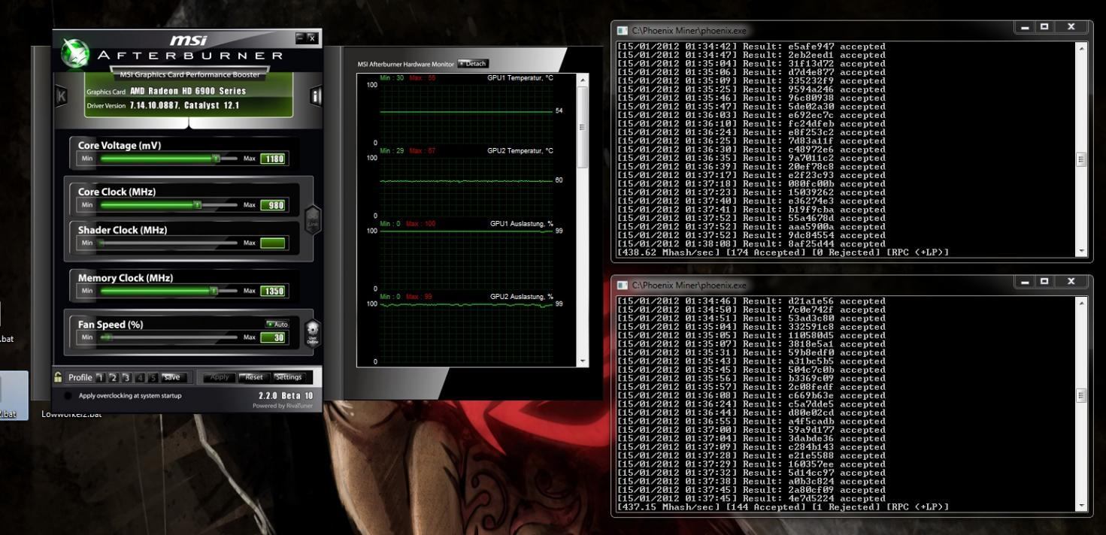Image resolution: width=1106 pixels, height=535 pixels.
Task: Launch Kombustor with the K side button
Action: [62, 96]
